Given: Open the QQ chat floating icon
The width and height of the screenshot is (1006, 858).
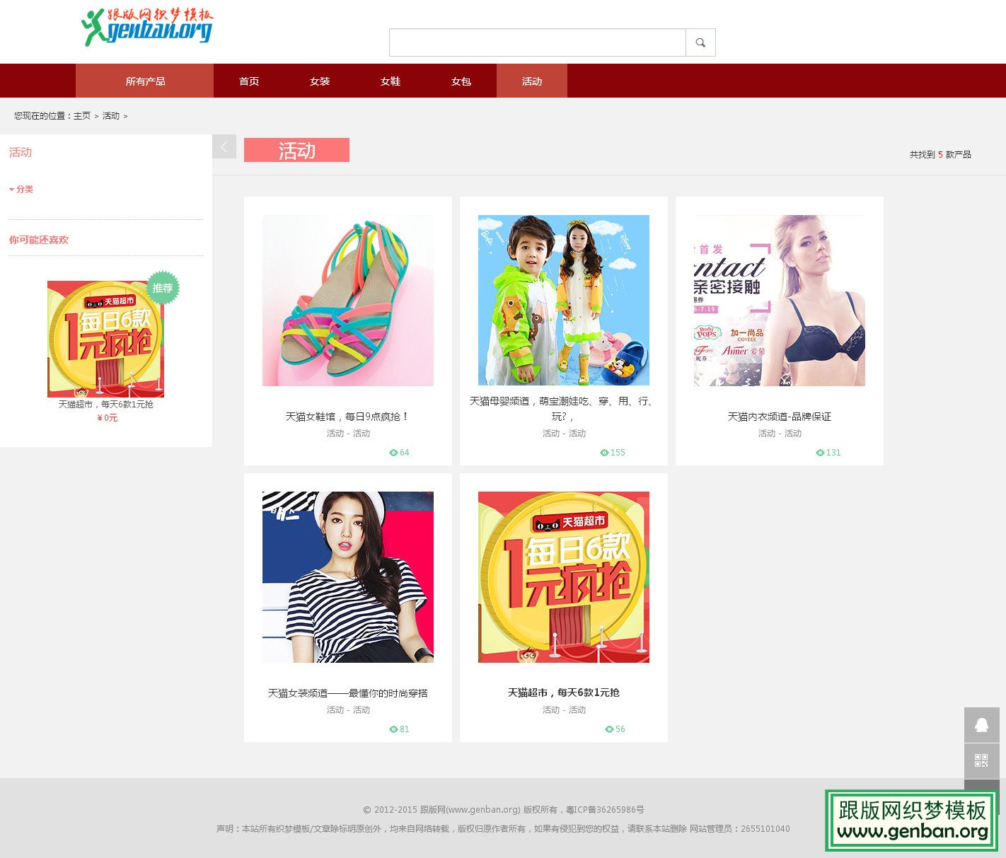Looking at the screenshot, I should (981, 725).
